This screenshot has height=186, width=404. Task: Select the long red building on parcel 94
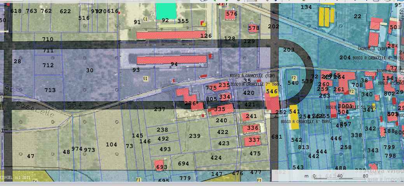point(171,60)
